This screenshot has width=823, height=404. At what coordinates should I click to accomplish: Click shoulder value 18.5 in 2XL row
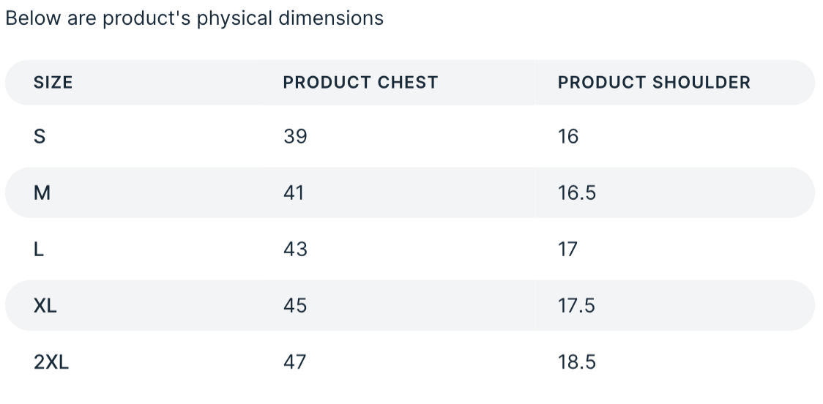577,362
